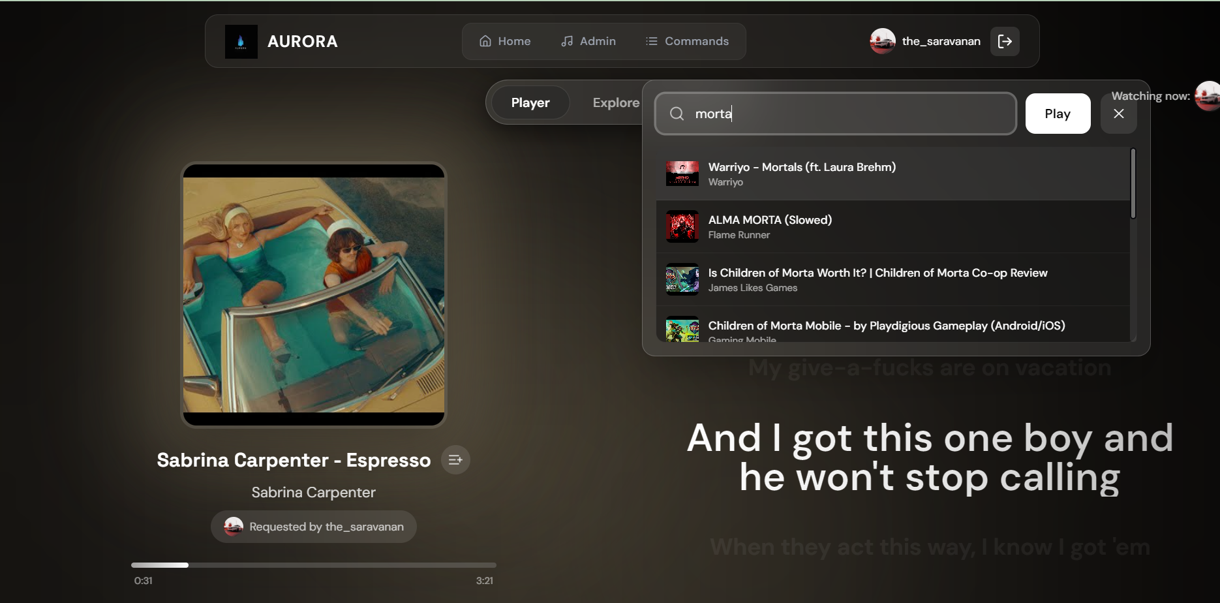
Task: Click the_saravanan profile avatar in navbar
Action: [883, 41]
